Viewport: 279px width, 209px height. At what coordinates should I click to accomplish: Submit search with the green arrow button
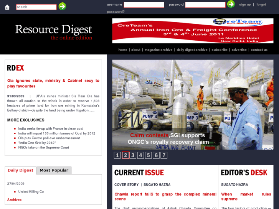coord(62,7)
